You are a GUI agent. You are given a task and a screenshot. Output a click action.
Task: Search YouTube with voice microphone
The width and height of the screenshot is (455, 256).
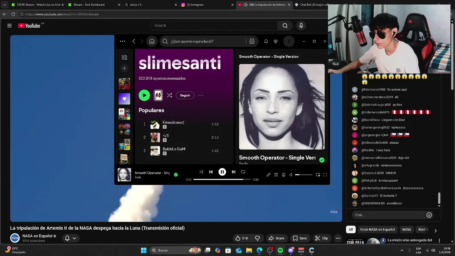click(301, 26)
